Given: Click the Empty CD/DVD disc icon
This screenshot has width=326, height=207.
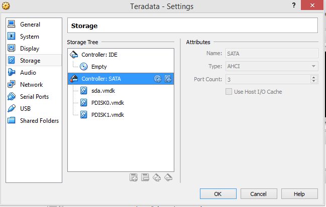Looking at the screenshot, I should [x=83, y=67].
